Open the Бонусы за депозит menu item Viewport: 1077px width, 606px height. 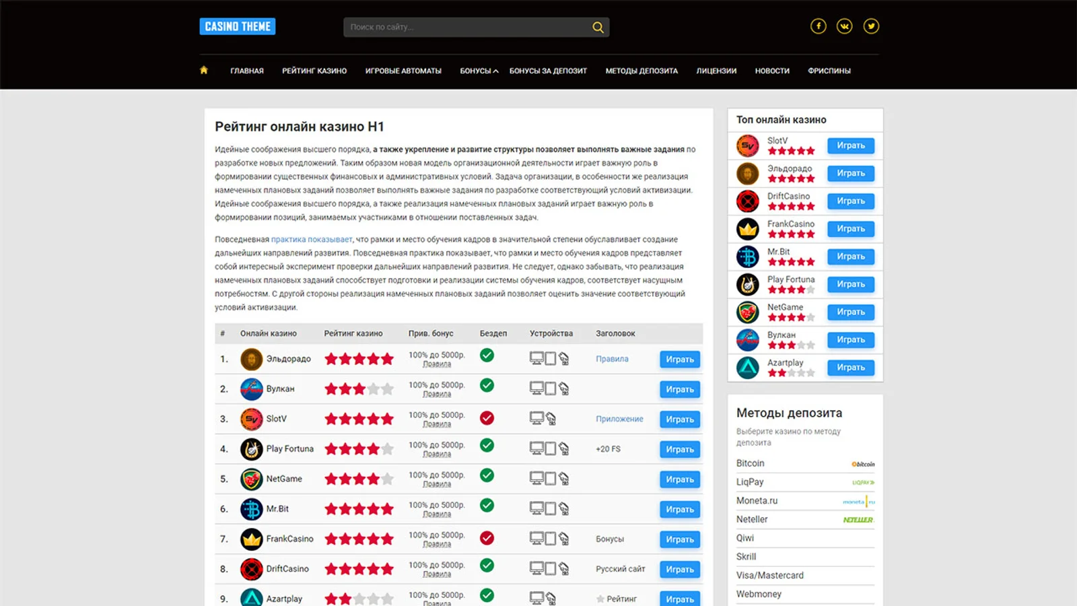(x=548, y=71)
